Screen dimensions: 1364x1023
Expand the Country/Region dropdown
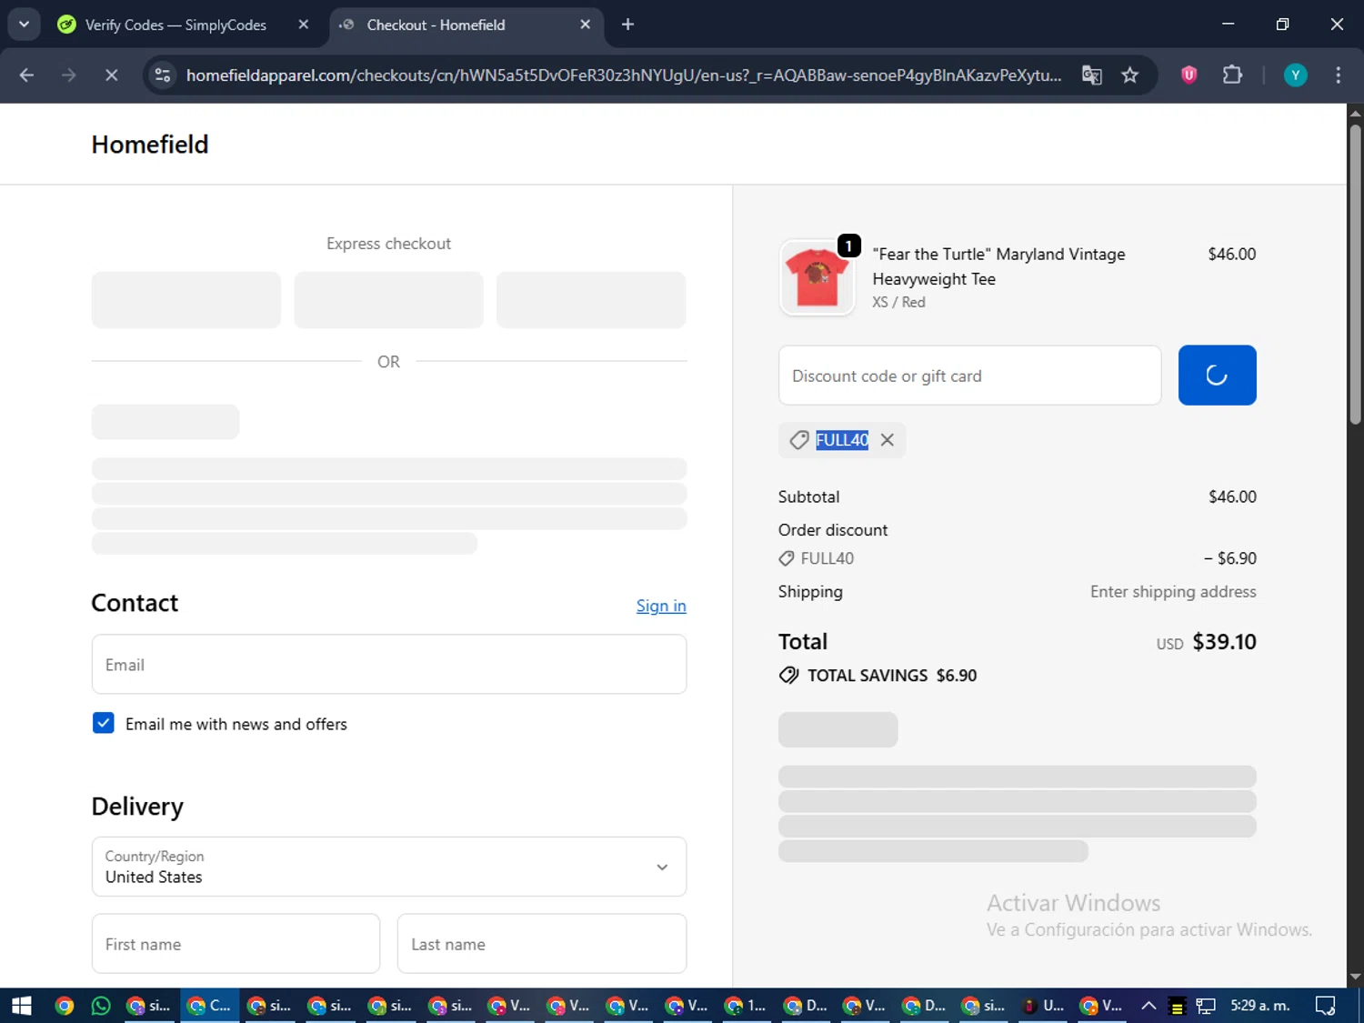click(389, 867)
